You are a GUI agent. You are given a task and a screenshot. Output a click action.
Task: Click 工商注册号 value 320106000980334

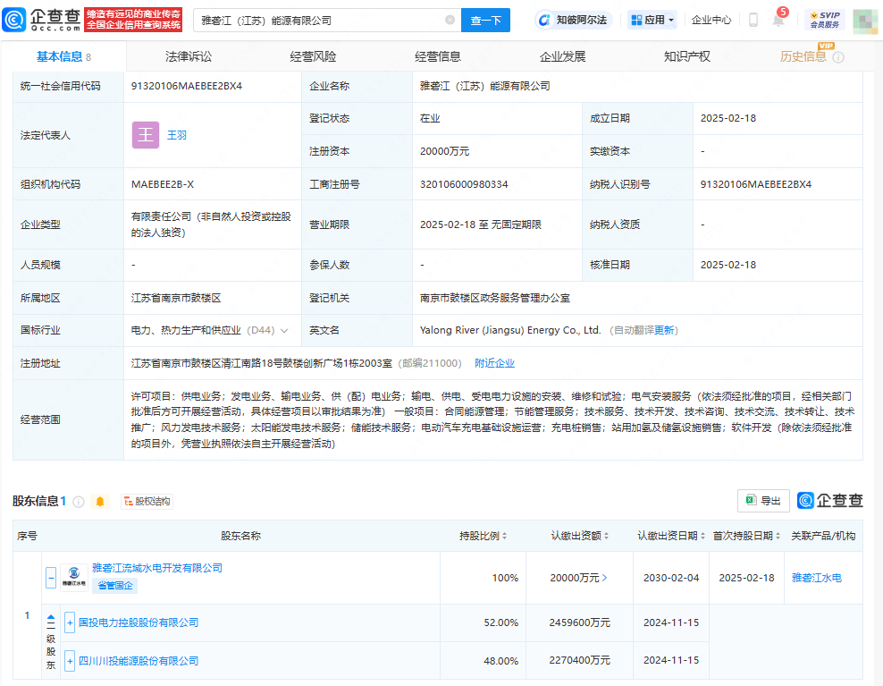tap(464, 184)
